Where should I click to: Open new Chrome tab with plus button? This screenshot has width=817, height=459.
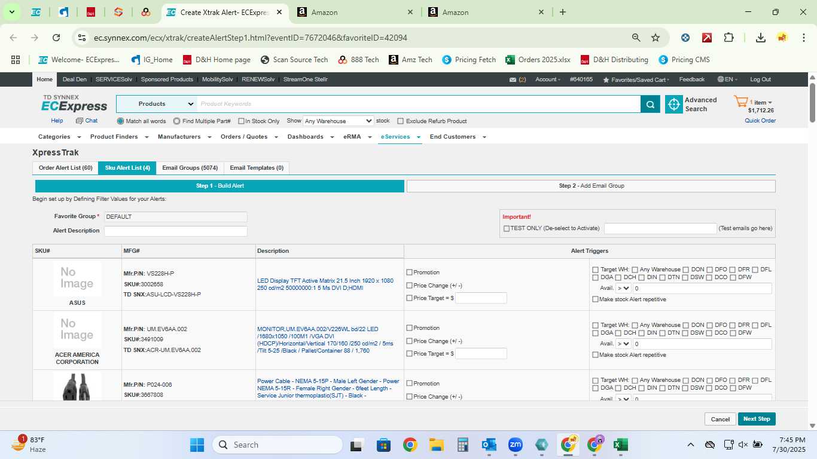(x=562, y=12)
